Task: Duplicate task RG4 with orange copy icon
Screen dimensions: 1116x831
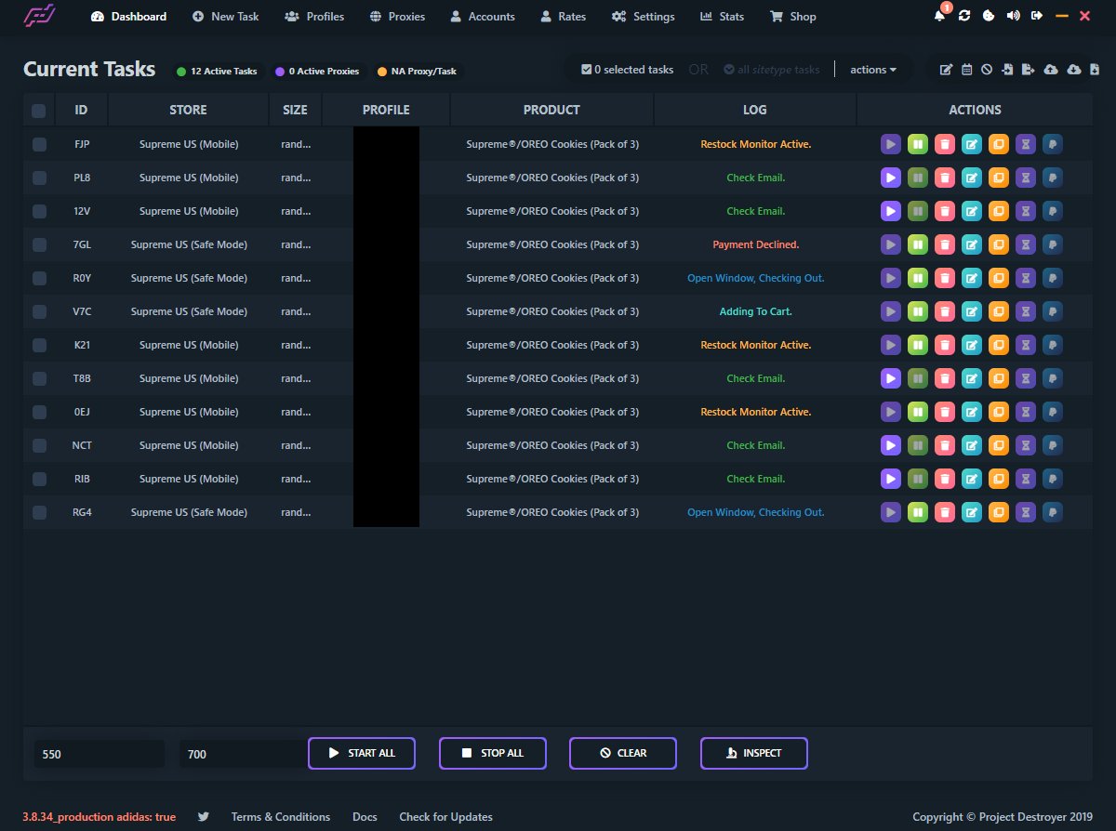Action: tap(999, 512)
